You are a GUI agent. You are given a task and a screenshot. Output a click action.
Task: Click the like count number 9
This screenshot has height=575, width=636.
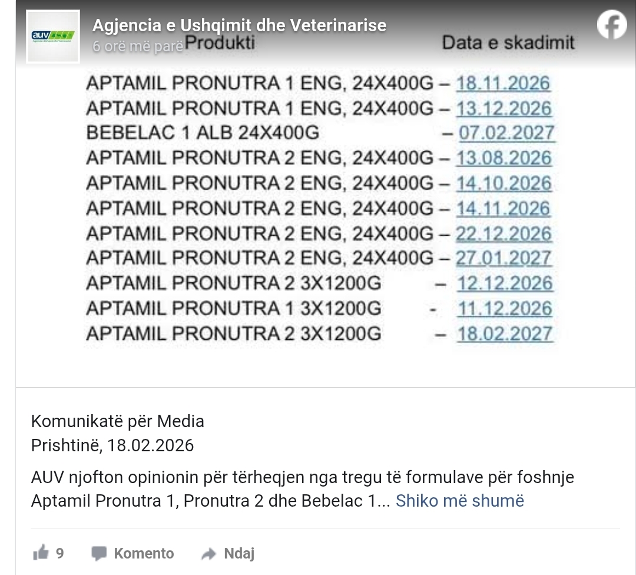tap(60, 553)
